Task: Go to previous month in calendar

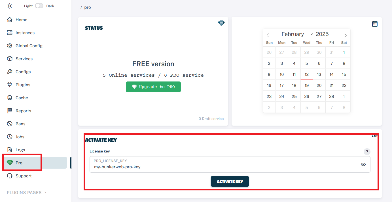Action: click(268, 35)
